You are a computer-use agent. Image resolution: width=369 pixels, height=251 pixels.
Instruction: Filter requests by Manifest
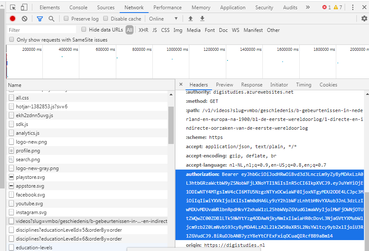click(x=253, y=30)
